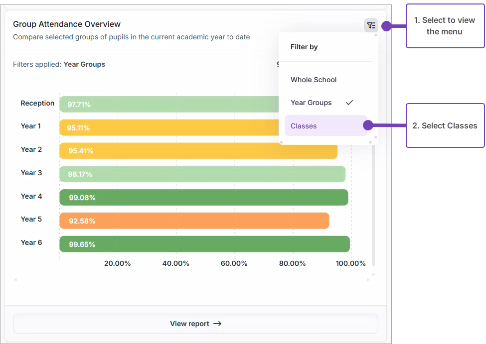Click the left scroll arrow below the chart
Image resolution: width=486 pixels, height=344 pixels.
pos(15,280)
